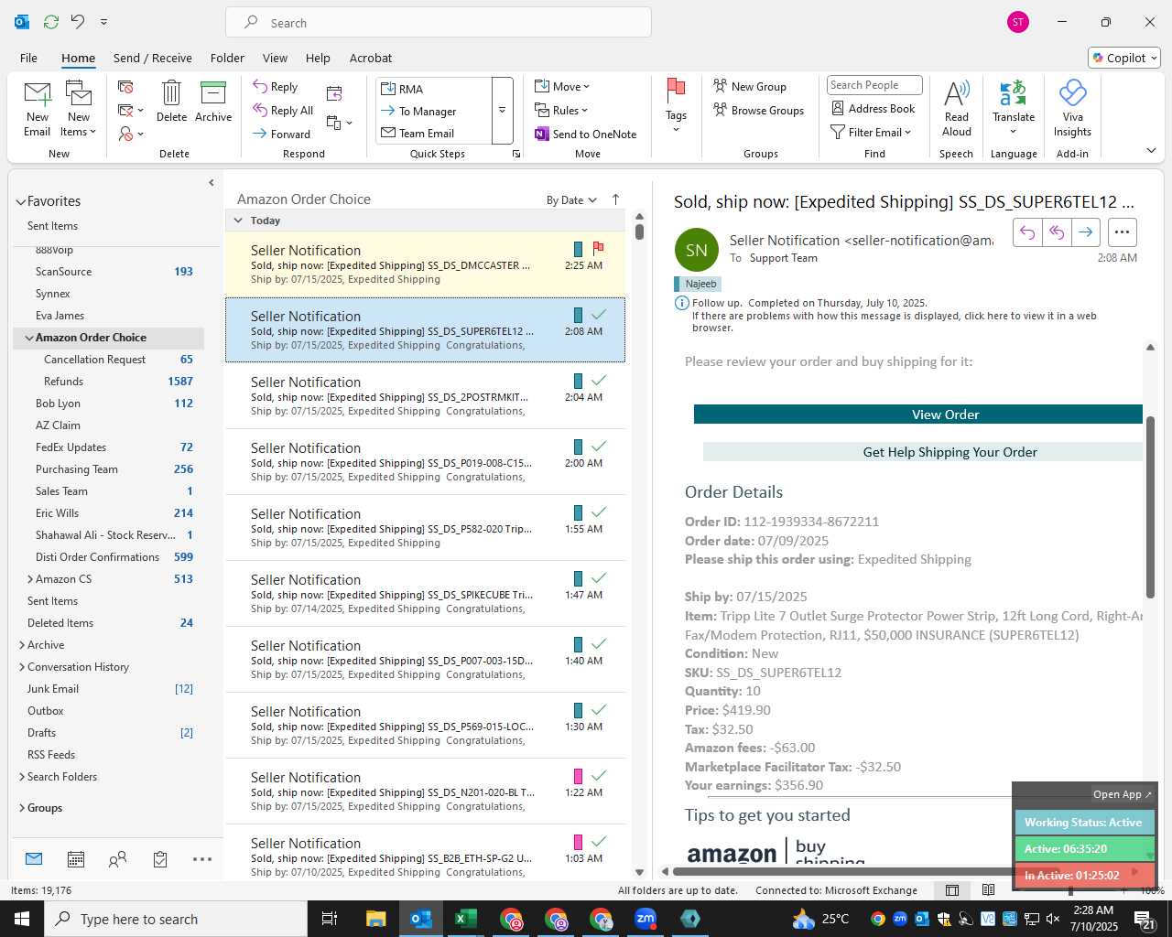Click the reading pane vertical scrollbar
Image resolution: width=1172 pixels, height=937 pixels.
1150,508
